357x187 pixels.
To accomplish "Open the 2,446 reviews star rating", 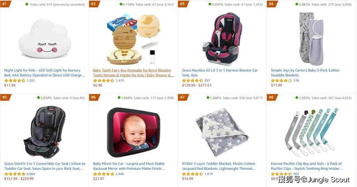I will point(104,174).
